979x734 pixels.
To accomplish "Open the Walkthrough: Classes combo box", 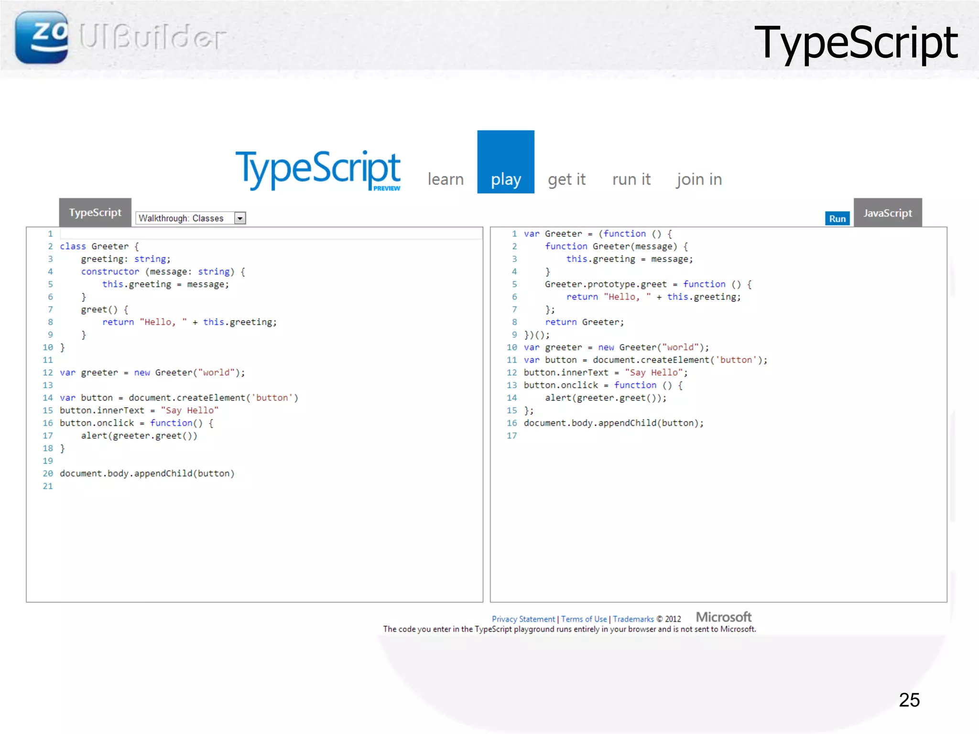I will (191, 218).
